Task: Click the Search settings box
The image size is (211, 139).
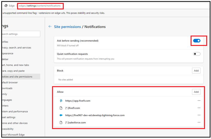Action: point(21,34)
